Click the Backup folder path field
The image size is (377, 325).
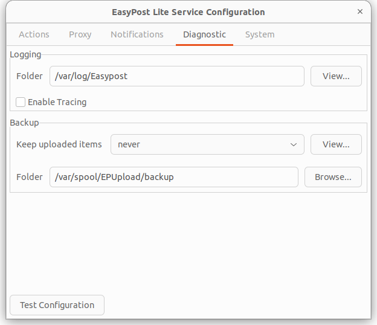[174, 177]
